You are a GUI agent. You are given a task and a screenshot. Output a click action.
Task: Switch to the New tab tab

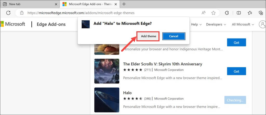30,4
